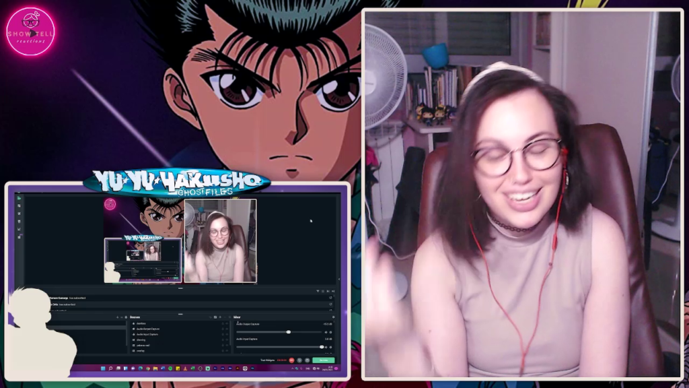This screenshot has width=689, height=388.
Task: Click the add source folder icon
Action: tap(215, 317)
